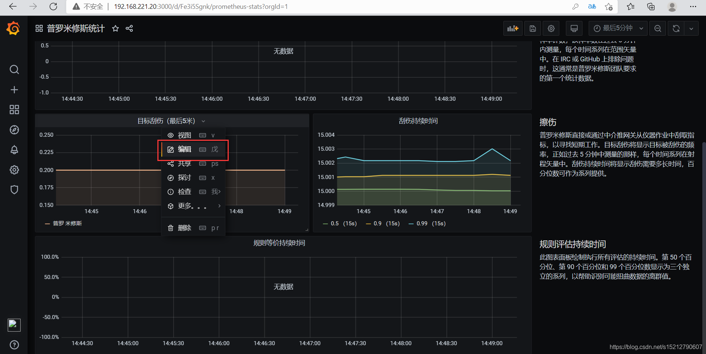Click the 规则评估持续时间 heading text
This screenshot has height=354, width=706.
[x=573, y=244]
